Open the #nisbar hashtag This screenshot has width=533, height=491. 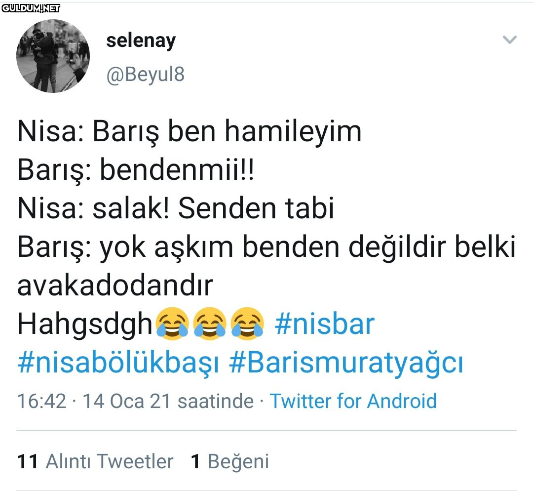tap(325, 324)
